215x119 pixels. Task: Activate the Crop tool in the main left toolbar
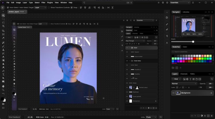[3, 31]
